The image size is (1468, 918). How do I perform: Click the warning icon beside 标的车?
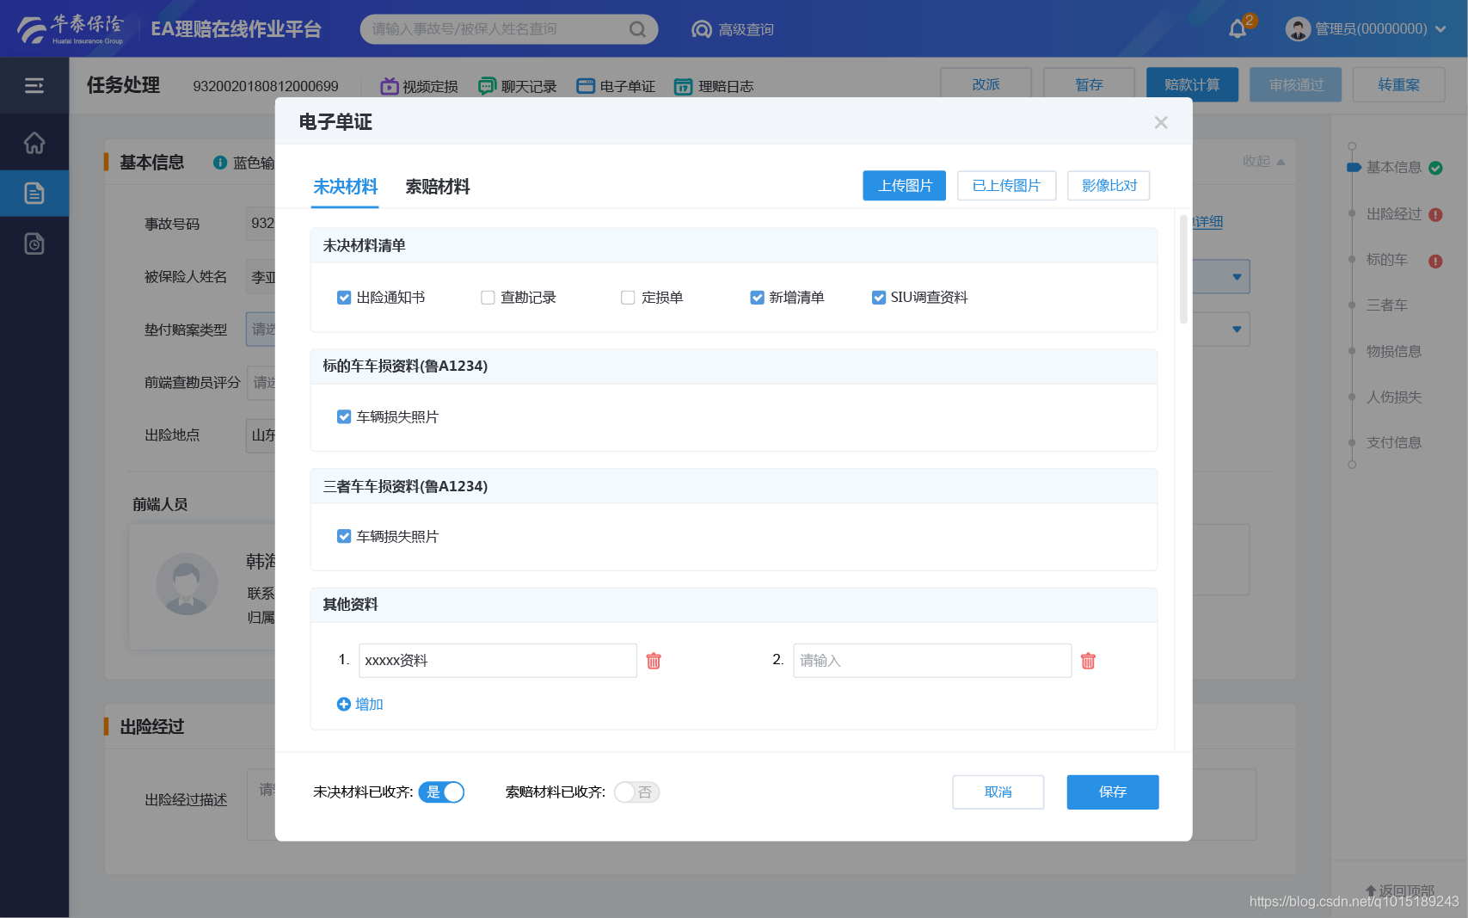click(1435, 262)
